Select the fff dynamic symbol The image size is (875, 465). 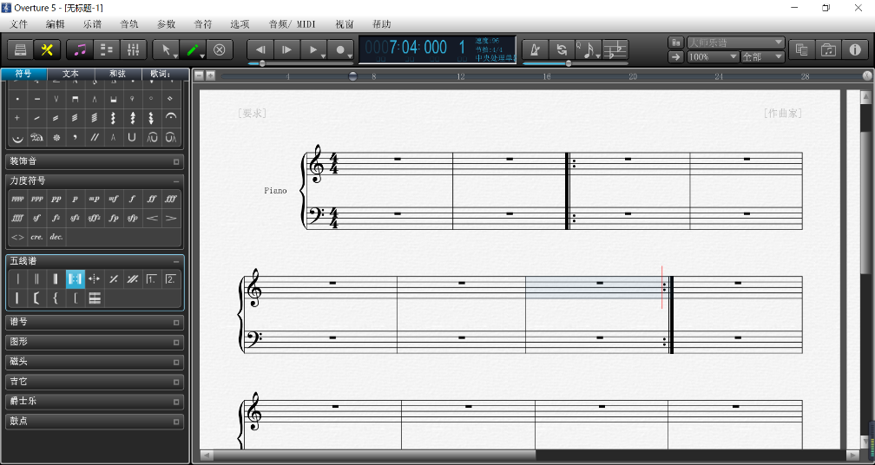[171, 199]
